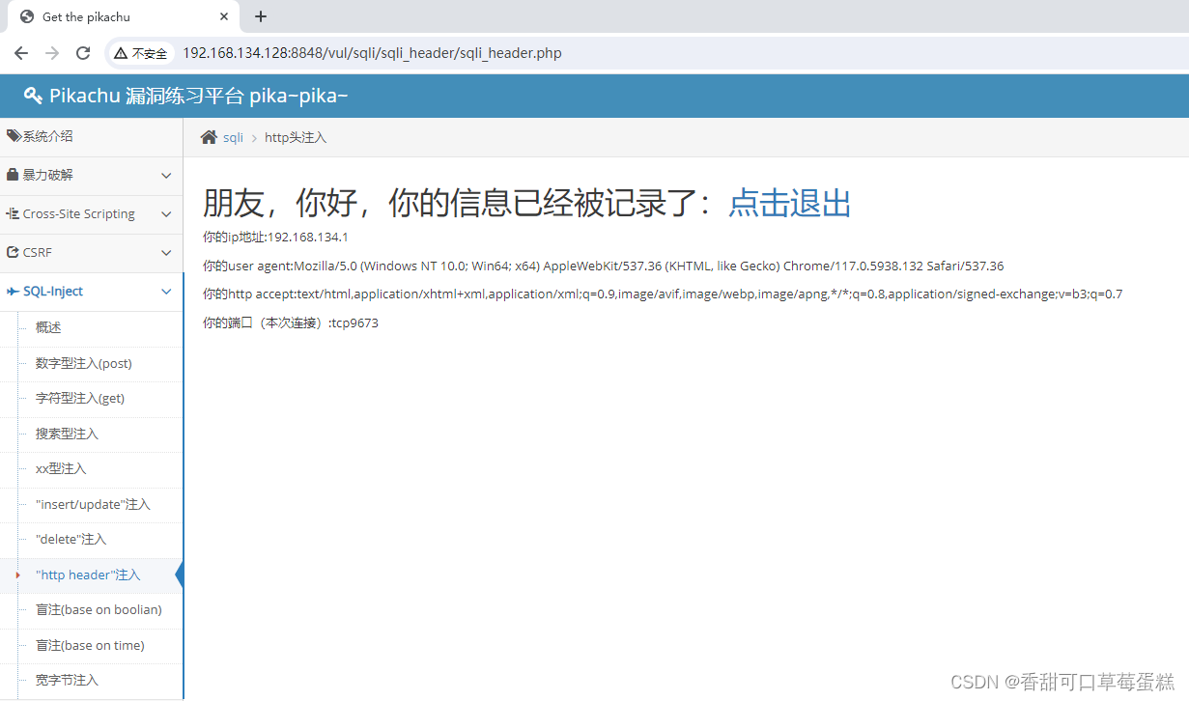Open a new browser tab
The image size is (1189, 701).
click(261, 16)
